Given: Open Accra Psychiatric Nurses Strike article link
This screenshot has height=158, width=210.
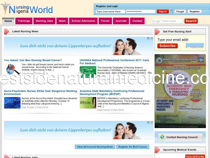Looking at the screenshot, I should click(40, 92).
